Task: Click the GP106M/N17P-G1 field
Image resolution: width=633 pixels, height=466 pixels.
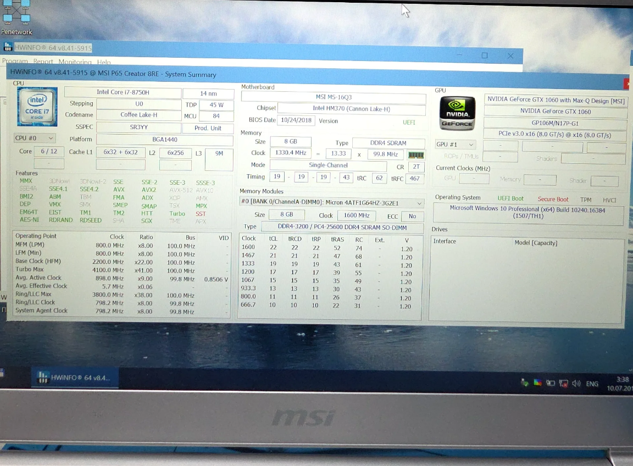Action: (x=555, y=123)
